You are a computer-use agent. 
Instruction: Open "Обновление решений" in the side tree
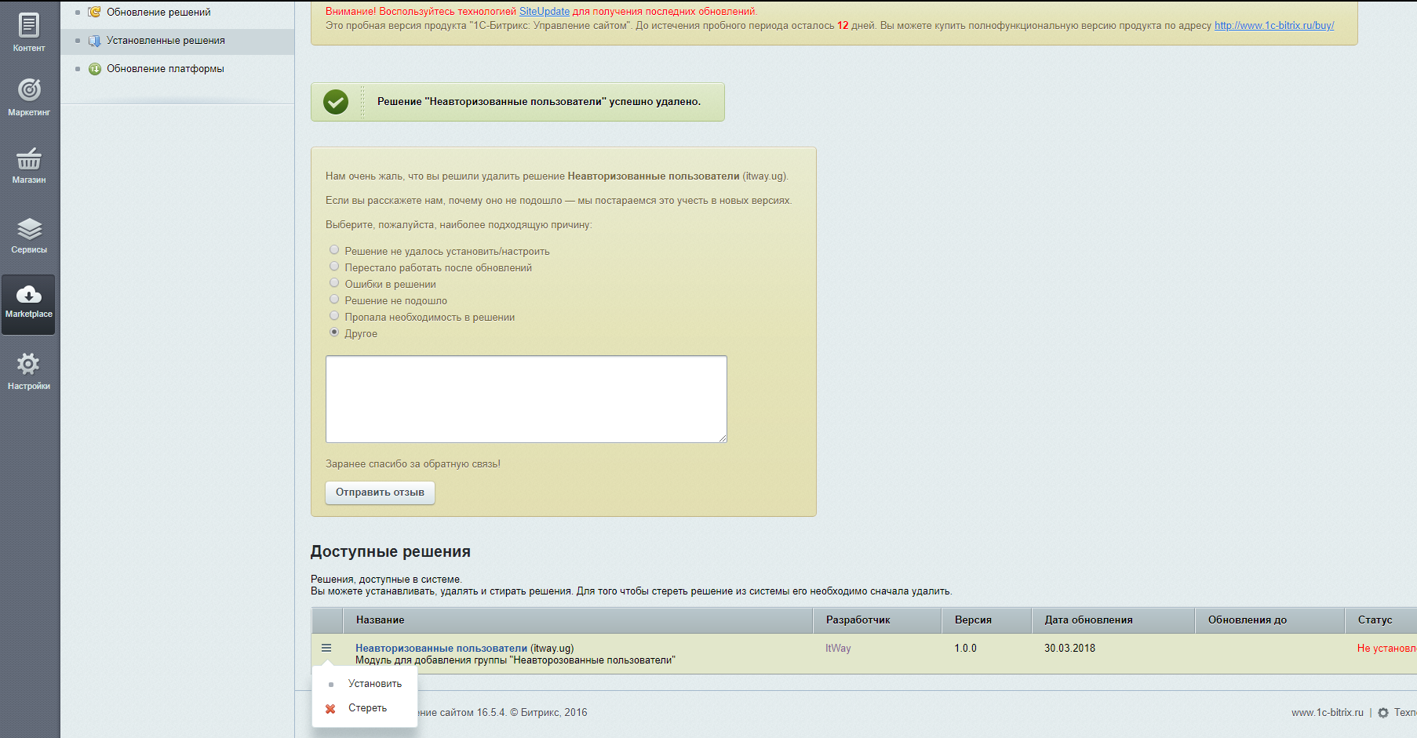click(158, 13)
